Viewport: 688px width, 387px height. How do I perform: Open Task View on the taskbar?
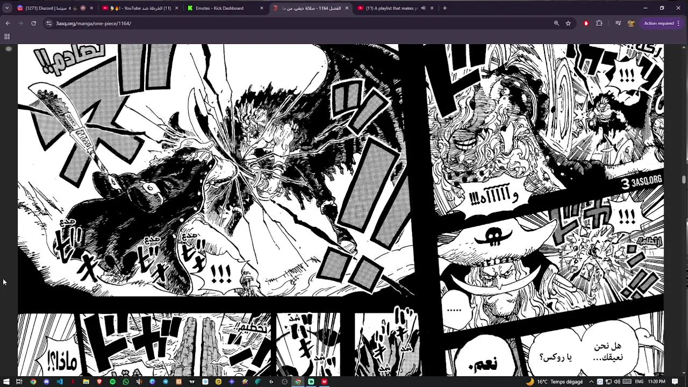coord(19,382)
